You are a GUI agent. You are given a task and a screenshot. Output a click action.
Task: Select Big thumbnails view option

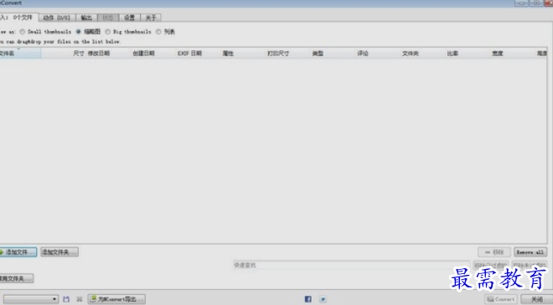tap(107, 32)
